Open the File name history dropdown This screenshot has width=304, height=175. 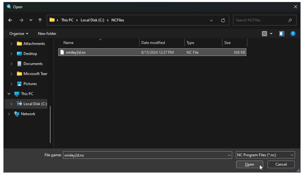click(x=229, y=155)
